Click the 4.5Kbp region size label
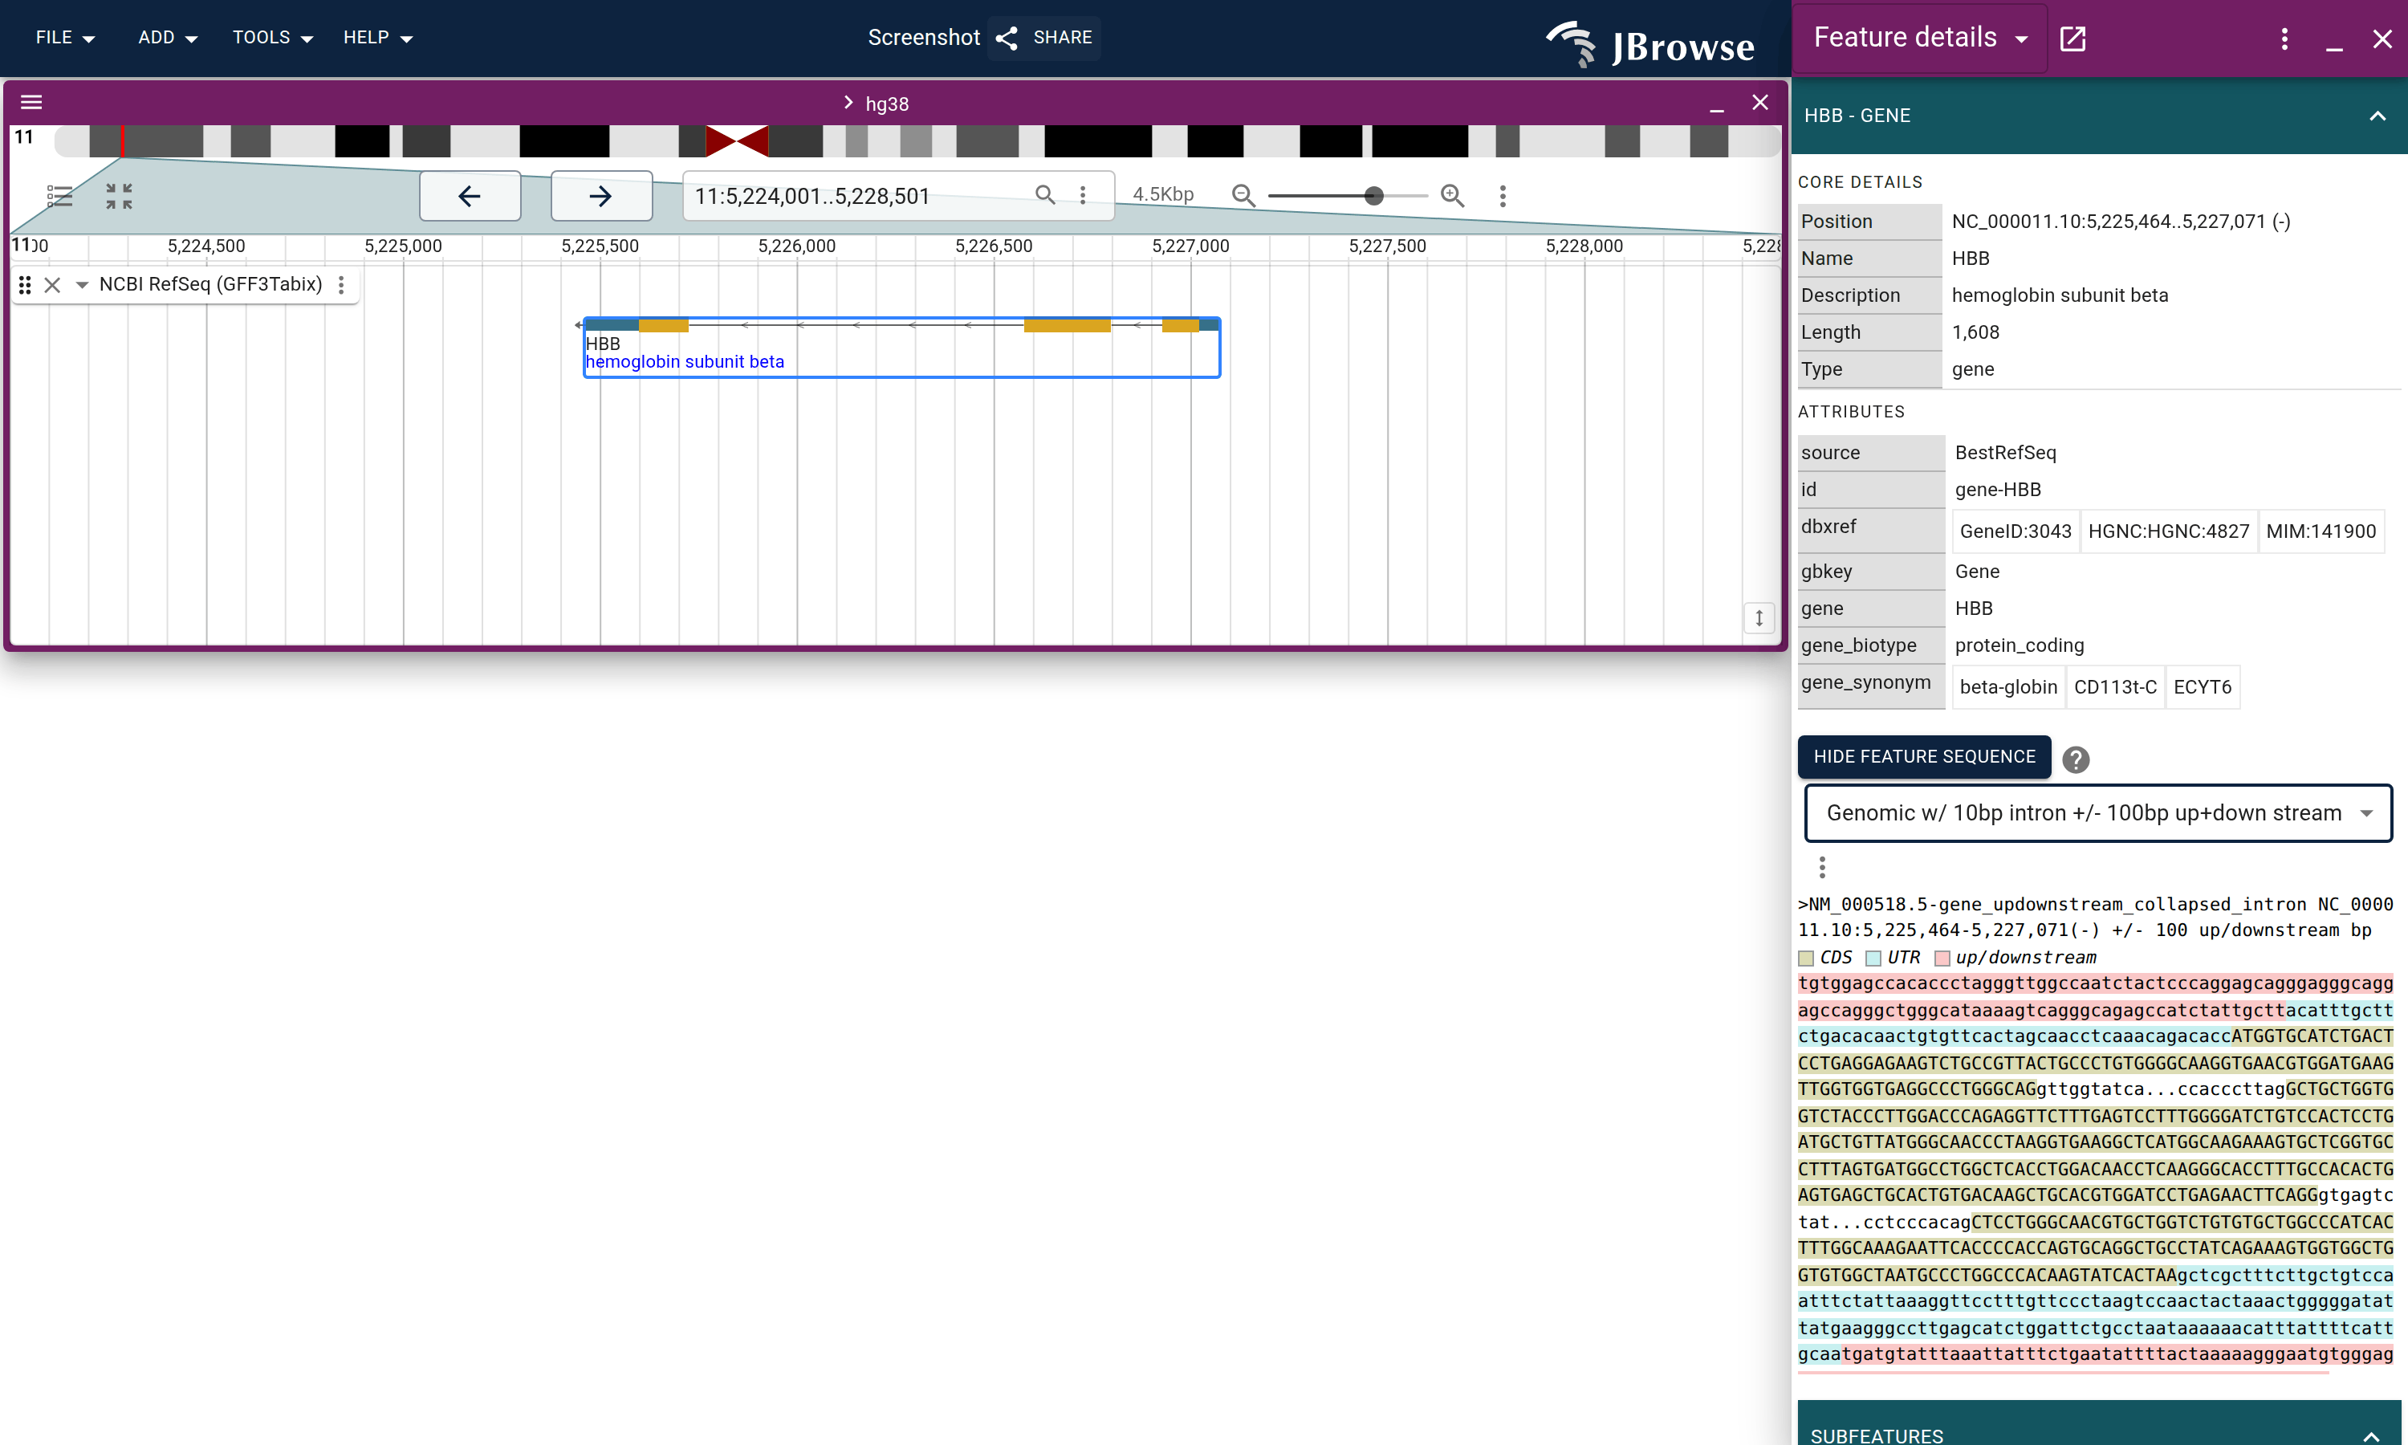Screen dimensions: 2408x1445 1163,195
